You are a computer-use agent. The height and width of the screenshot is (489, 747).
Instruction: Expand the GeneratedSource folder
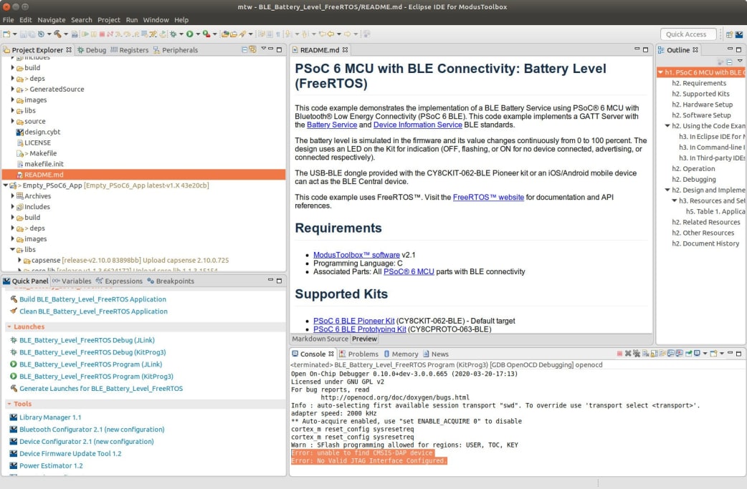click(x=12, y=89)
